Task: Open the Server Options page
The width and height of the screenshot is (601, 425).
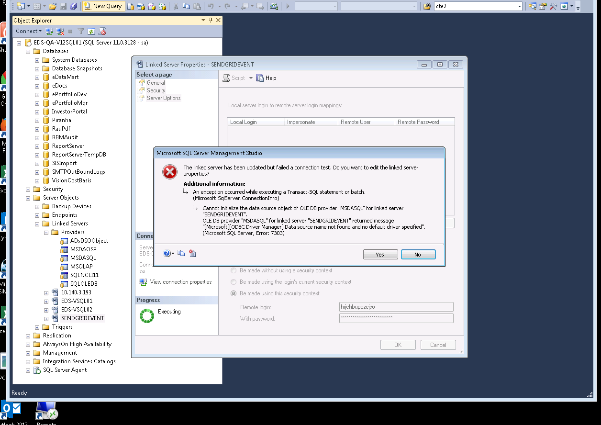Action: click(x=163, y=98)
